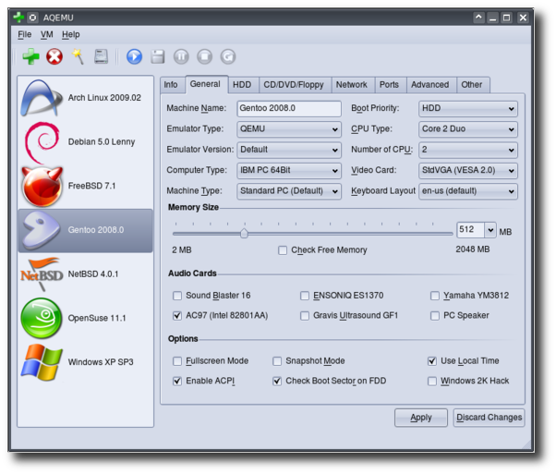Viewport: 556px width, 474px height.
Task: Select OpenSuse 11.1 in VM list
Action: [x=86, y=318]
